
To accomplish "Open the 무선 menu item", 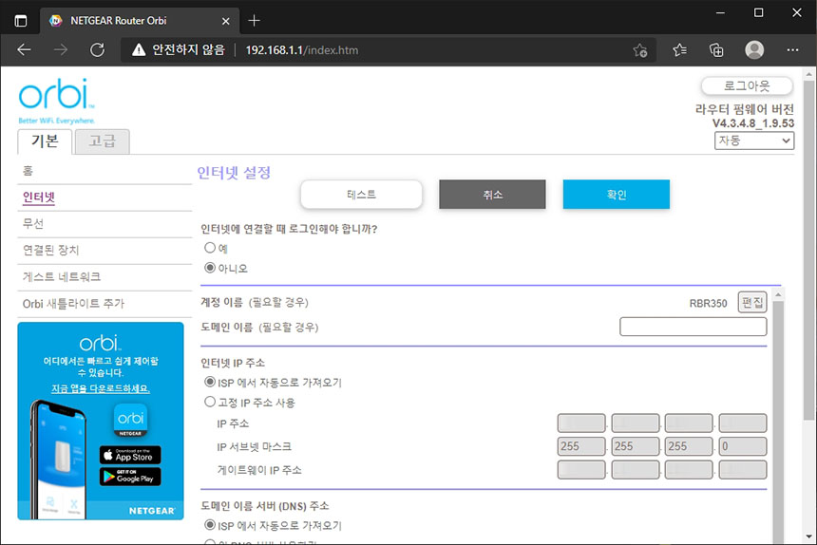I will [x=33, y=224].
